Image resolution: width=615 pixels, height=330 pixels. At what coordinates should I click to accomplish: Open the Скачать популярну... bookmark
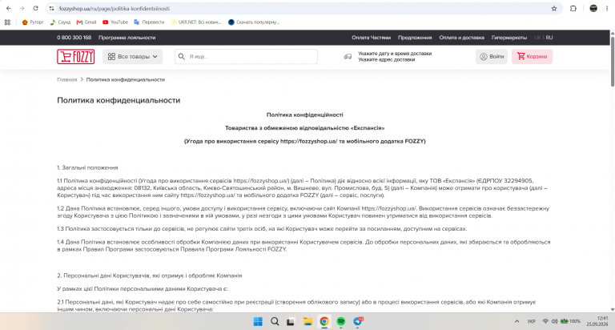(x=254, y=22)
